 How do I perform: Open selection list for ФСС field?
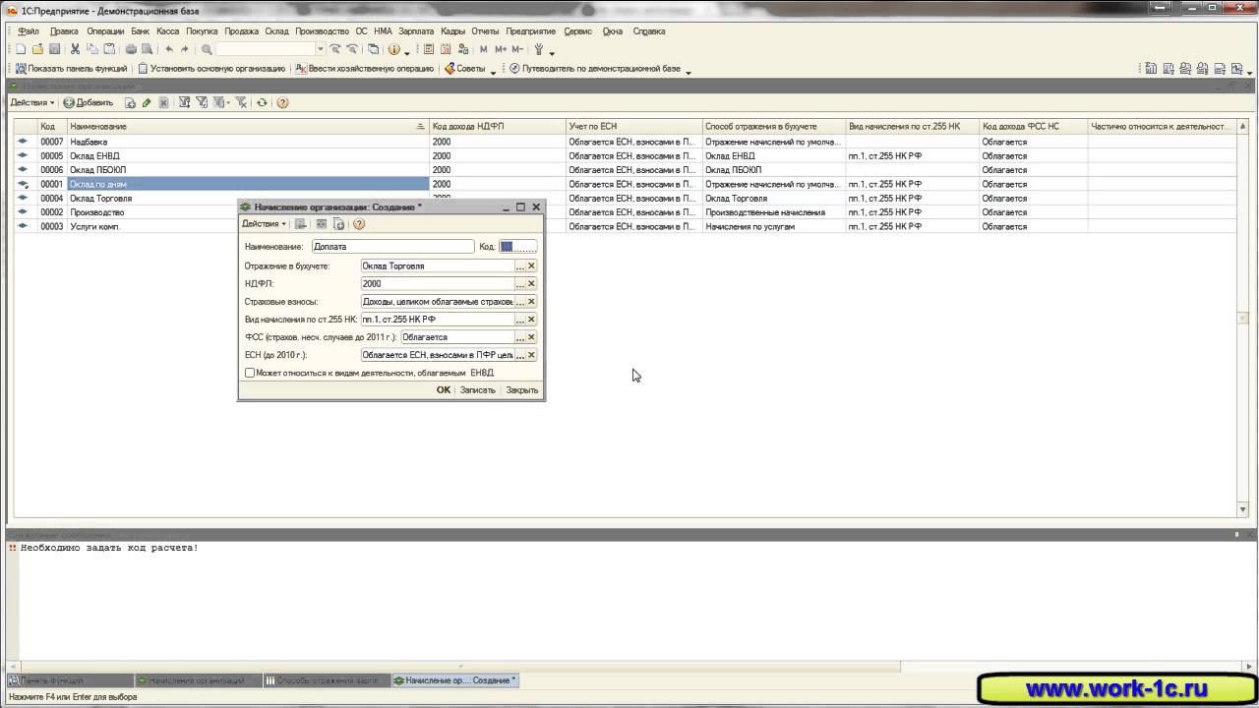(x=520, y=337)
